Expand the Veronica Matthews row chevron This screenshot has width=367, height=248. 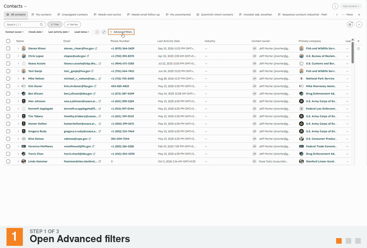[x=18, y=146]
